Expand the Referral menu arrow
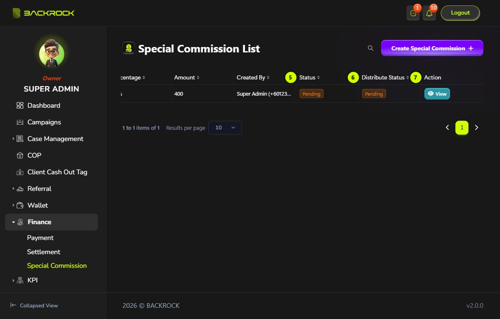Viewport: 500px width, 319px height. pyautogui.click(x=13, y=189)
